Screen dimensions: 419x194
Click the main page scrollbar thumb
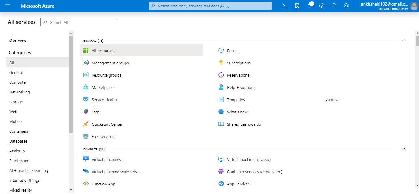coord(417,40)
